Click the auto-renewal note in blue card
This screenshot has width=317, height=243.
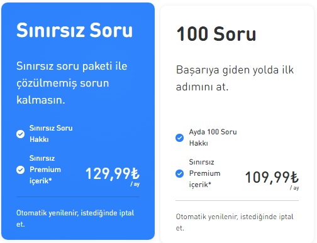tap(75, 219)
